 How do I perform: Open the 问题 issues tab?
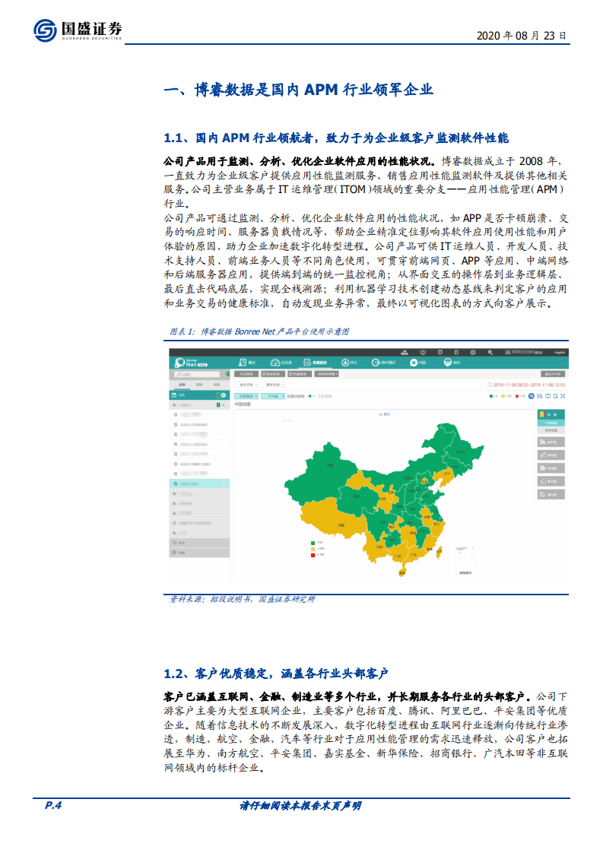pyautogui.click(x=417, y=363)
